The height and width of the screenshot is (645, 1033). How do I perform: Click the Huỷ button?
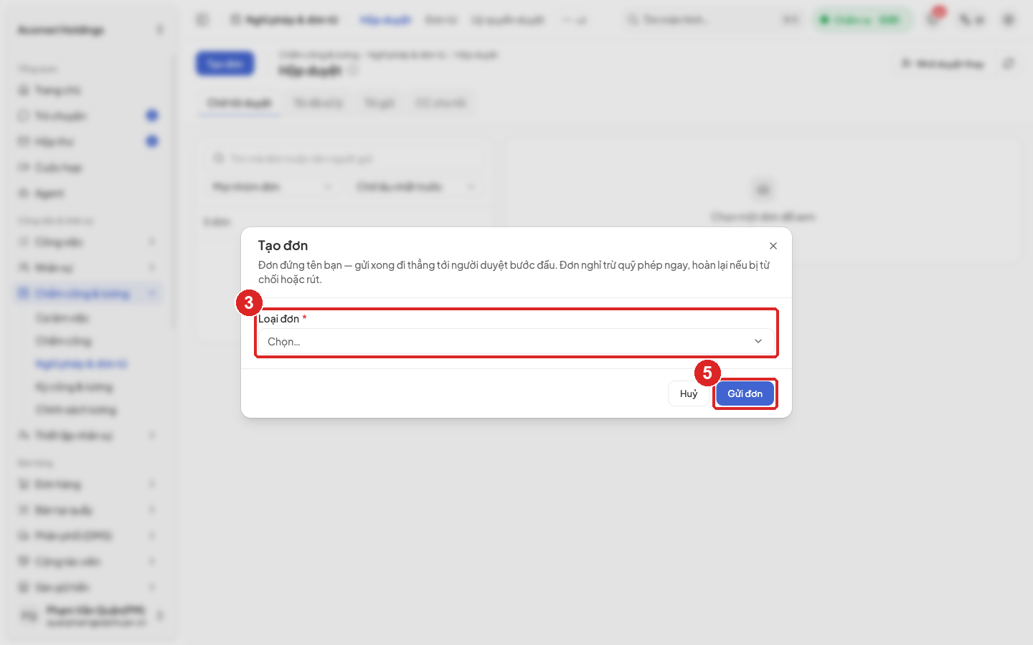click(689, 393)
